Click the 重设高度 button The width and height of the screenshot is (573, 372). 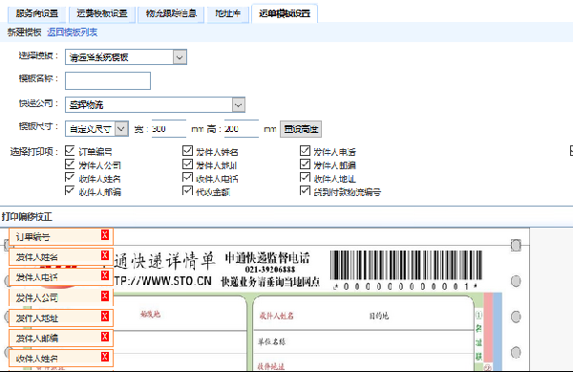click(x=301, y=129)
